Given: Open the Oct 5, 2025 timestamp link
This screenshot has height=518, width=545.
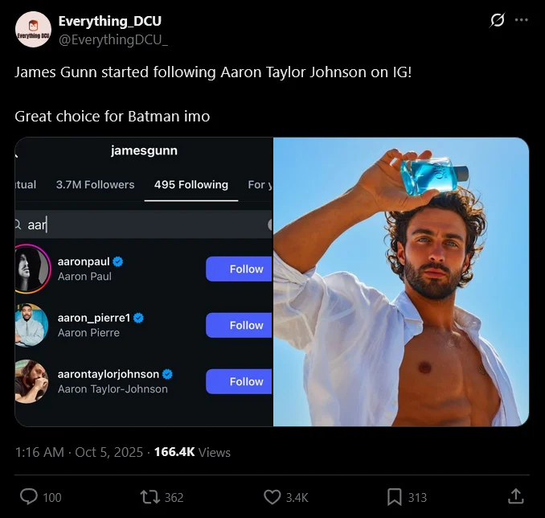Looking at the screenshot, I should tap(109, 452).
